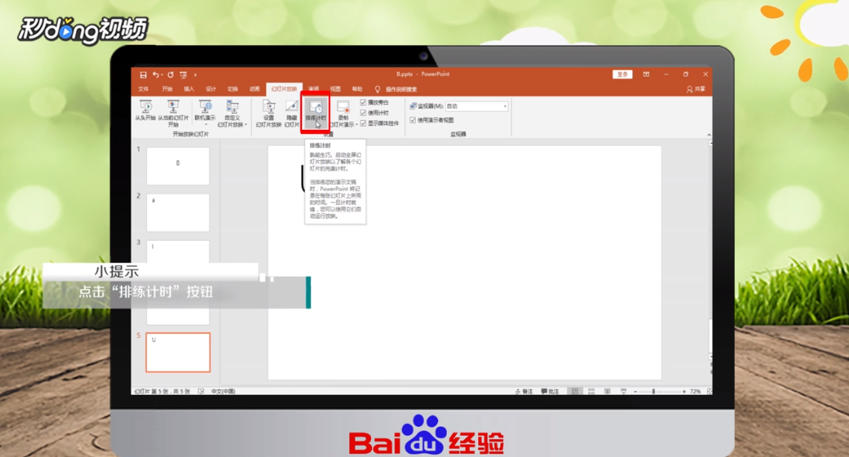Open the 批注 comments button
This screenshot has height=457, width=849.
point(550,391)
